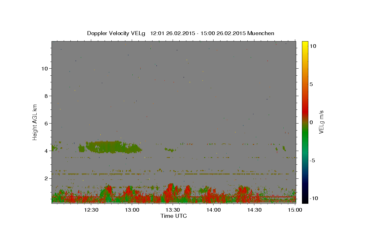This screenshot has height=244, width=366.
Task: Click the colorbar value 10 label
Action: (x=313, y=46)
